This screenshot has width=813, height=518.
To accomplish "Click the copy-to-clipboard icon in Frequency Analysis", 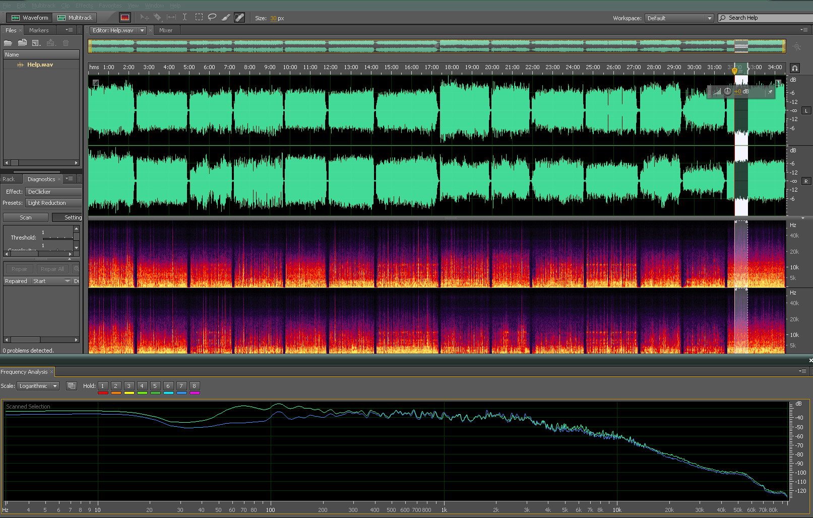I will pos(72,386).
